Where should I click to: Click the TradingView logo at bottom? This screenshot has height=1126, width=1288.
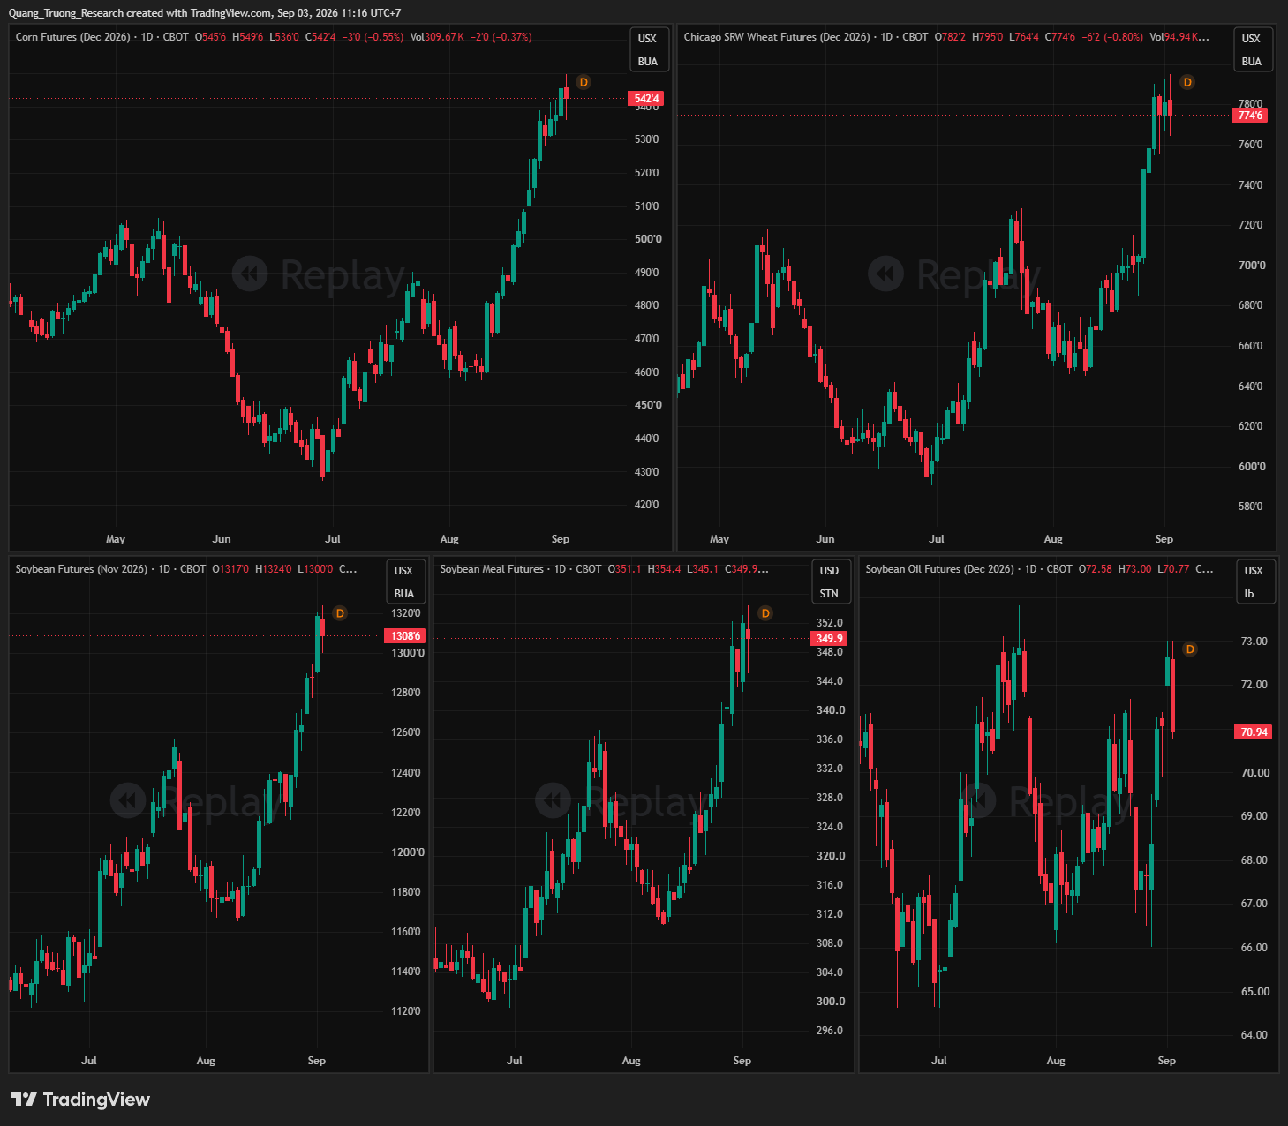[80, 1100]
